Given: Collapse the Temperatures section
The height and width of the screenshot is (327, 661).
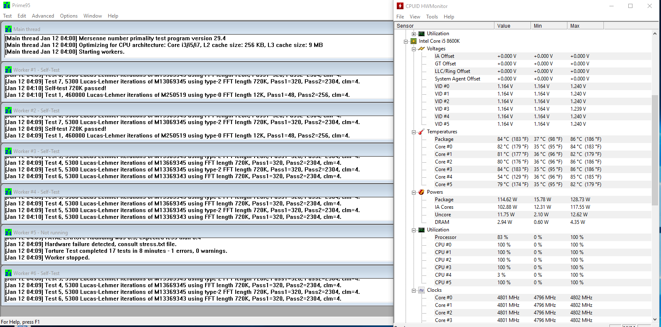Looking at the screenshot, I should [x=414, y=132].
